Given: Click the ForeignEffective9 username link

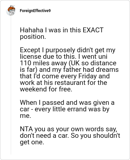Looking at the screenshot, I should pos(35,11).
